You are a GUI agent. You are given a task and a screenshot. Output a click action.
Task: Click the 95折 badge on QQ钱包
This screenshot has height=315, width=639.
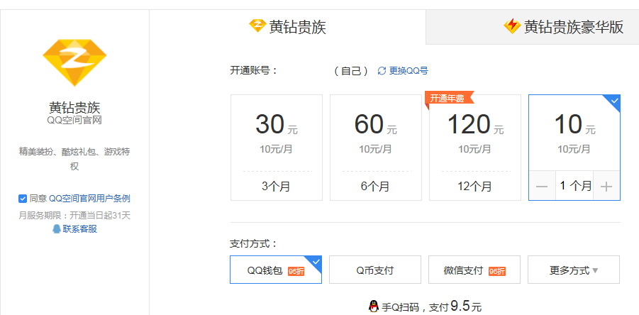(x=296, y=272)
